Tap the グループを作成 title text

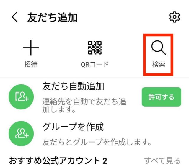pyautogui.click(x=73, y=127)
